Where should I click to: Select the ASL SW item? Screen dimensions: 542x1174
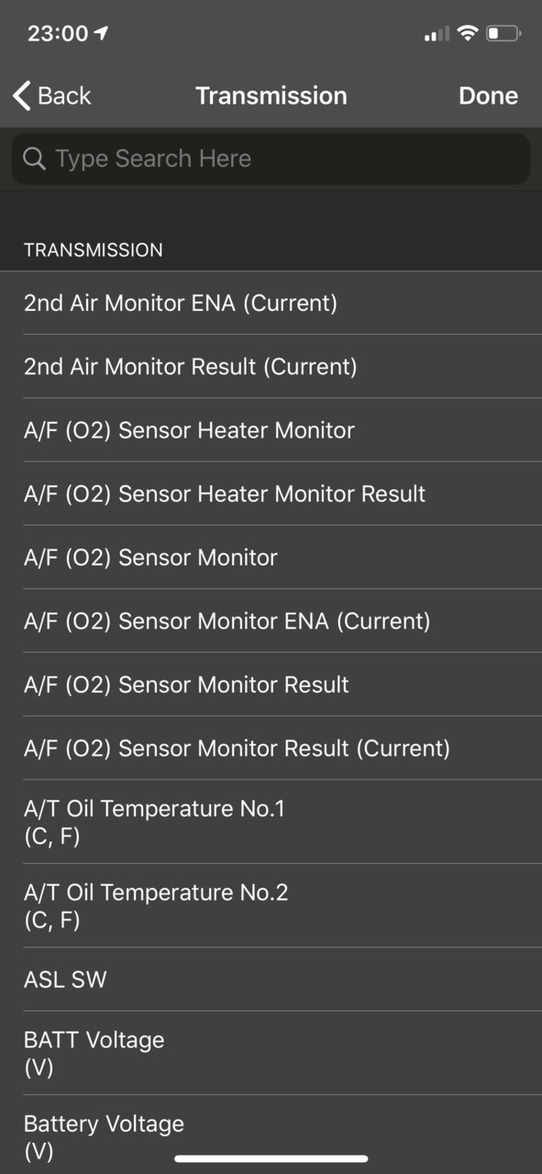(271, 980)
